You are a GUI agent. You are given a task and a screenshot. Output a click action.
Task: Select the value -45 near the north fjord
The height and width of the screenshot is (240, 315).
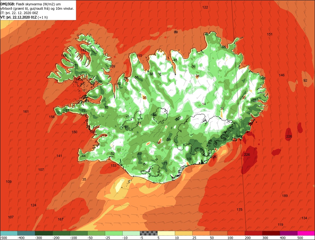[x=175, y=60]
